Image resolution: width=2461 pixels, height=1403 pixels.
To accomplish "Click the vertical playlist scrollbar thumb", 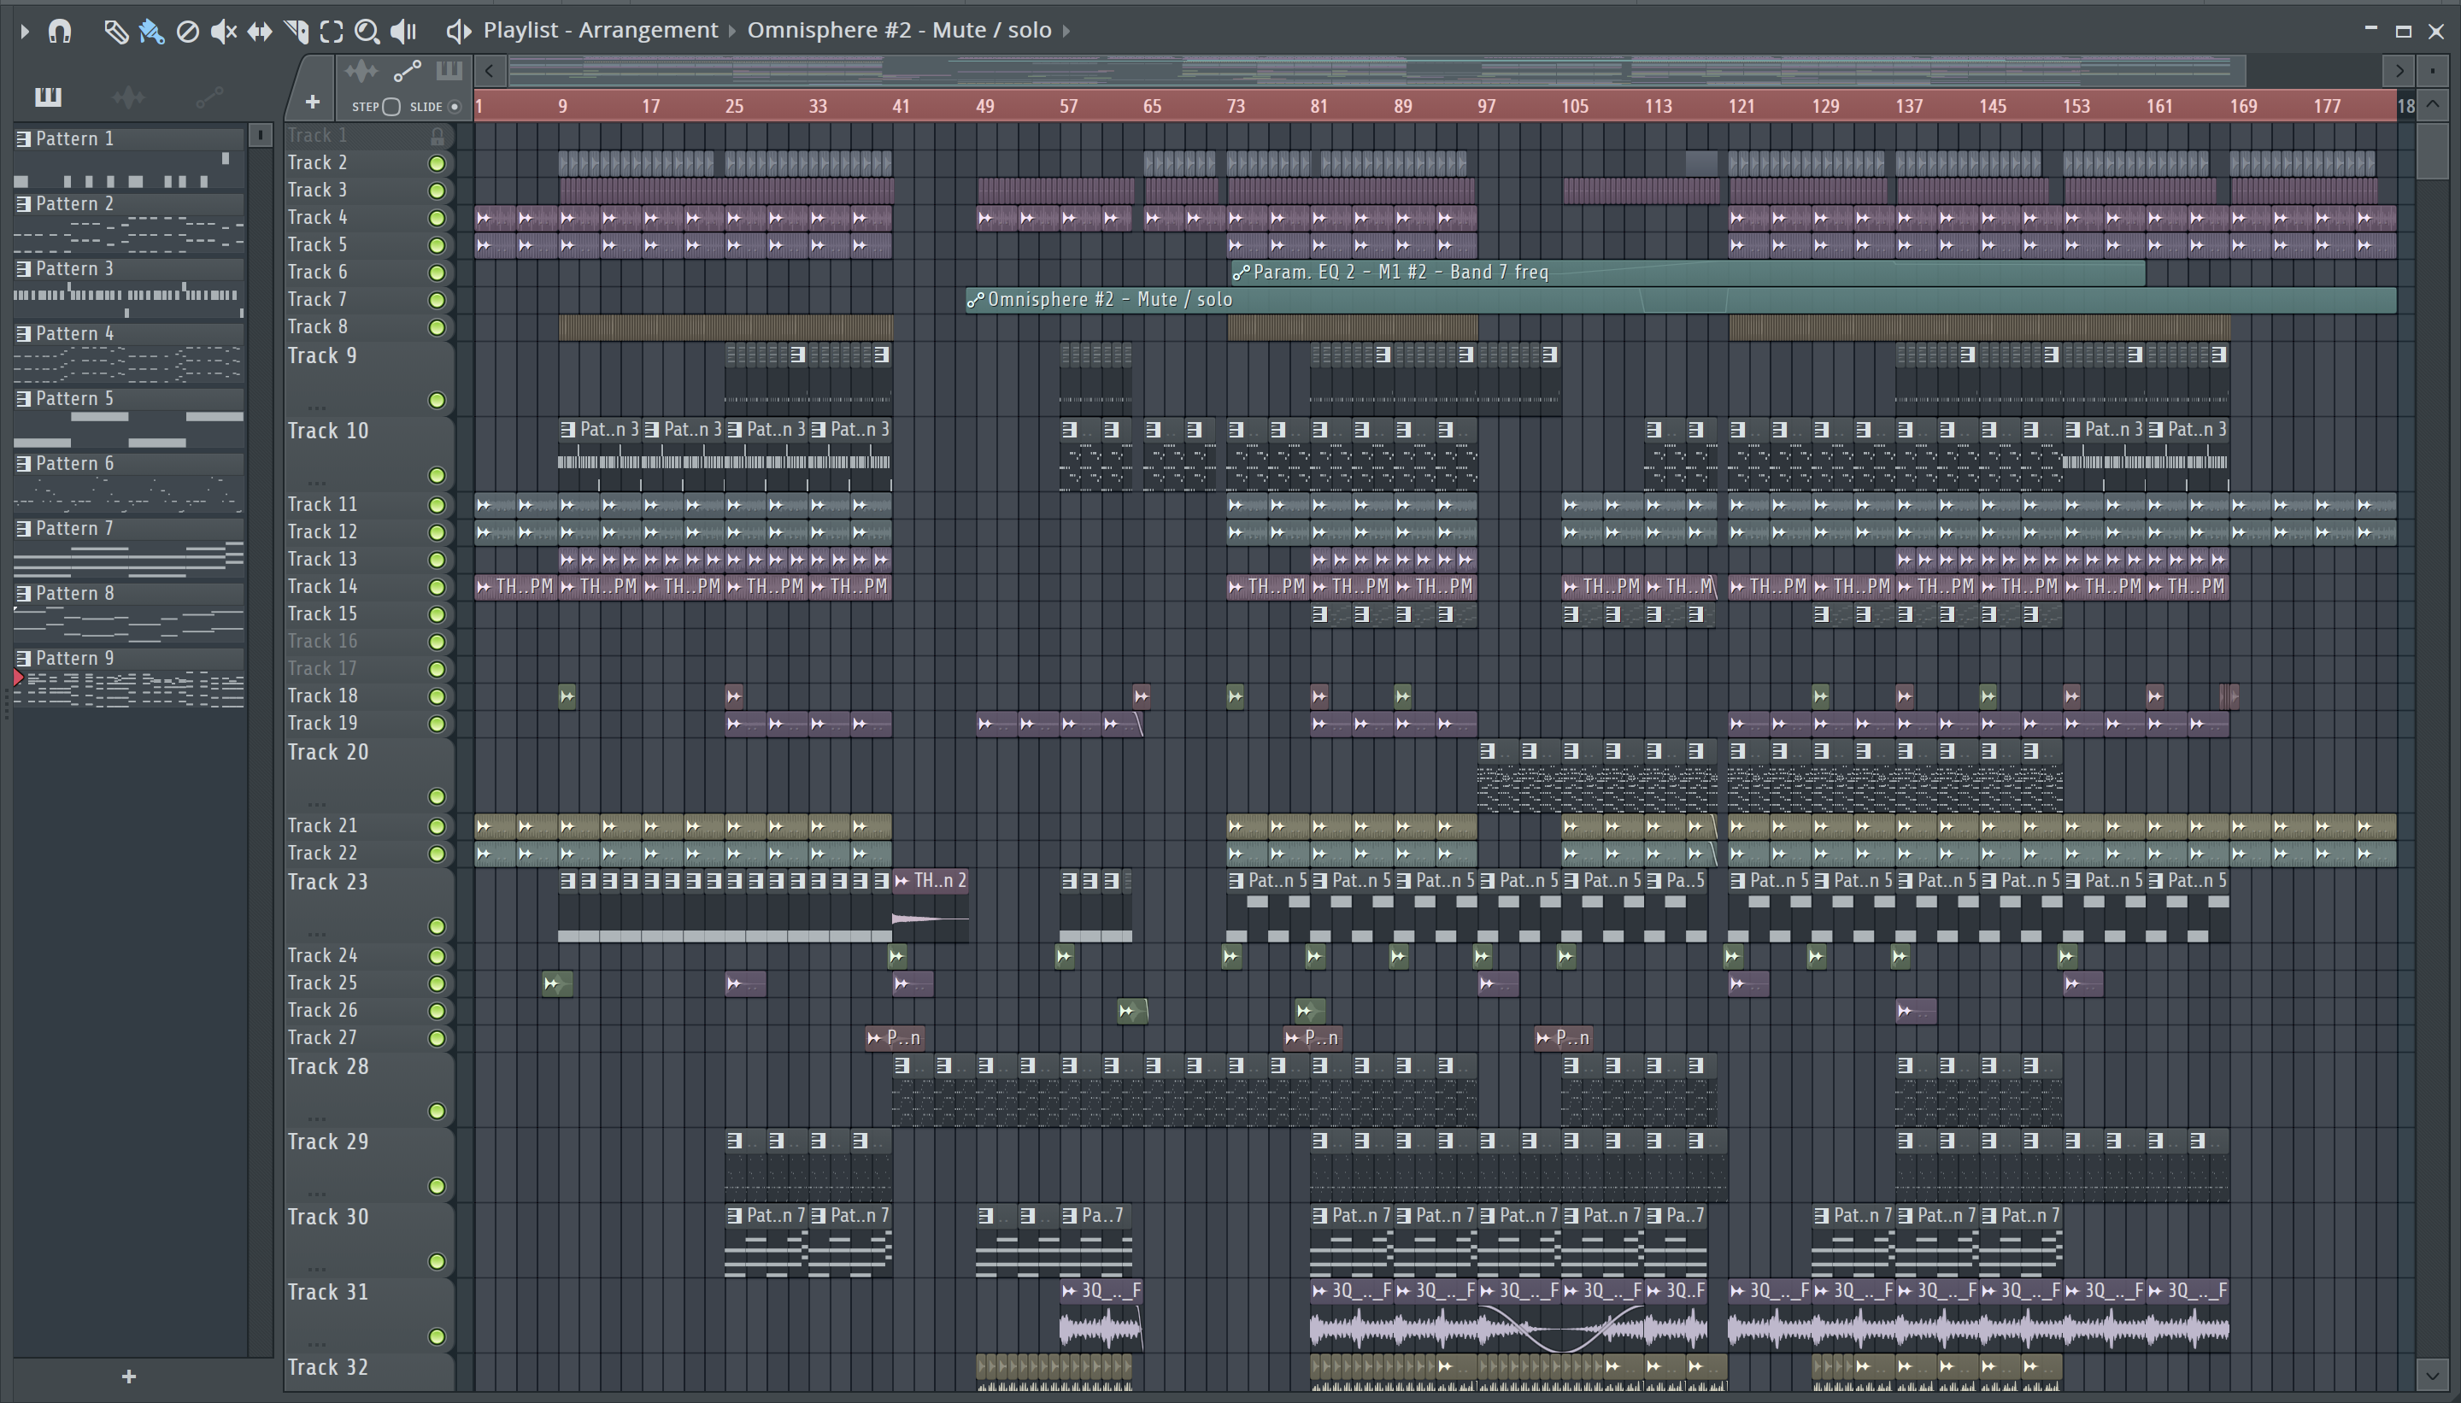I will (2433, 150).
